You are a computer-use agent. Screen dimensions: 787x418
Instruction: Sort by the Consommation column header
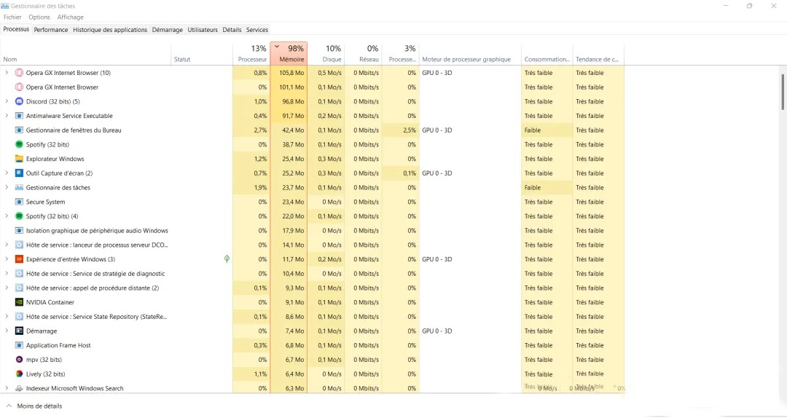coord(547,54)
